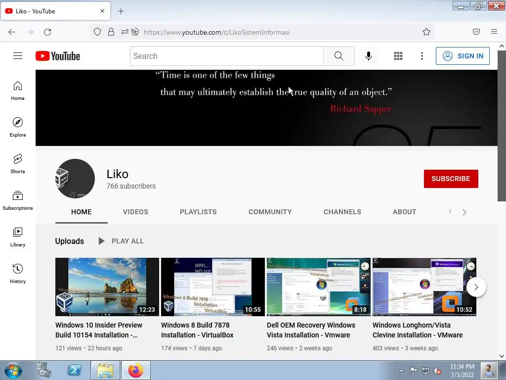Open site permissions icon in address bar

[125, 32]
